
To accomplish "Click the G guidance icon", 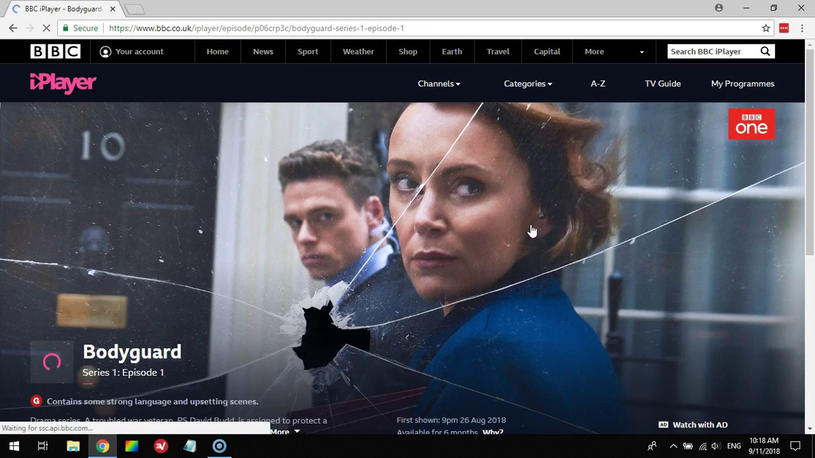I will (x=36, y=401).
